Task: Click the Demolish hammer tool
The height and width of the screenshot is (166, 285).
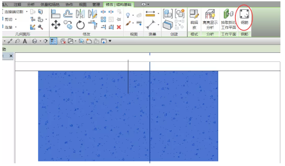Action: [40, 27]
